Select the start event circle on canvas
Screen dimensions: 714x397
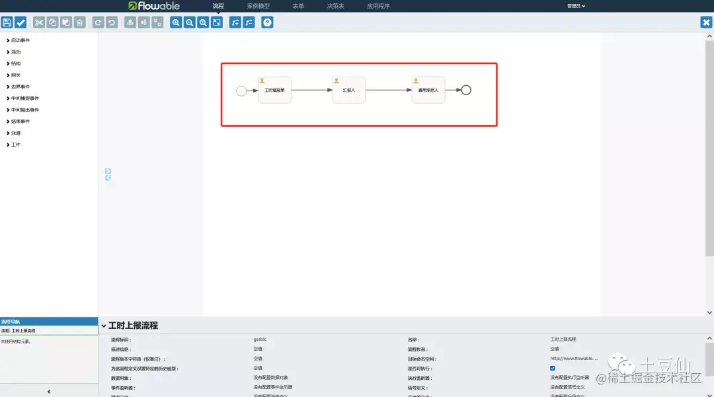tap(241, 91)
